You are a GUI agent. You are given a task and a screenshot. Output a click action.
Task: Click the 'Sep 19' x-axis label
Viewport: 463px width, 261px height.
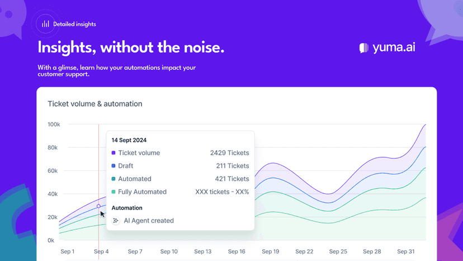271,251
